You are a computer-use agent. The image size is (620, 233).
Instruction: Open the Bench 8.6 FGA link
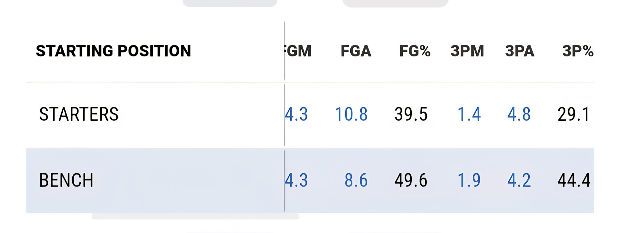tap(356, 180)
